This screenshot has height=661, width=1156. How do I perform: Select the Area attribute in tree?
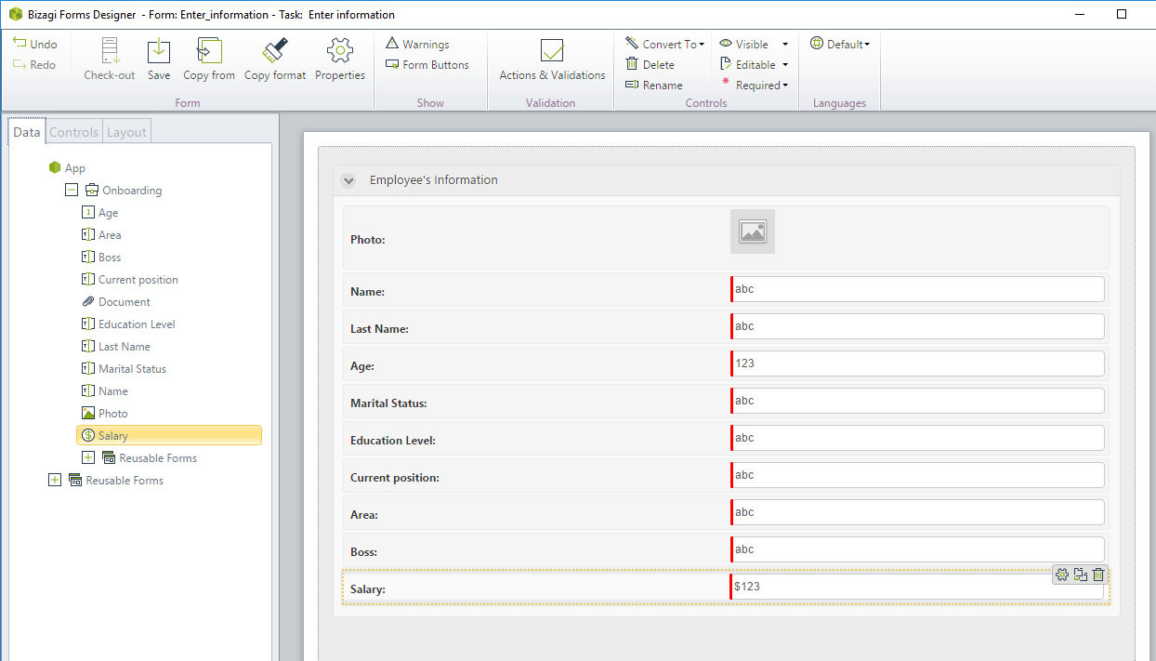pyautogui.click(x=101, y=235)
